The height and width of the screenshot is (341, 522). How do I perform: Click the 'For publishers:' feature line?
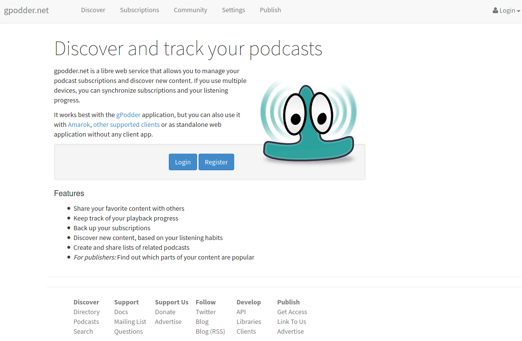point(164,258)
